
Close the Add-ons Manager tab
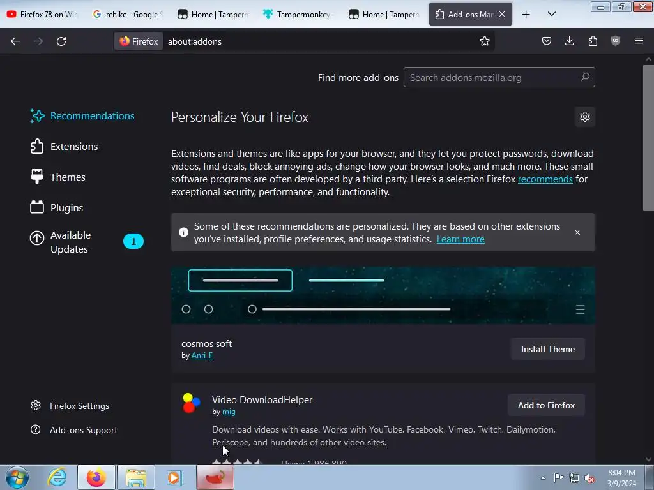[502, 14]
